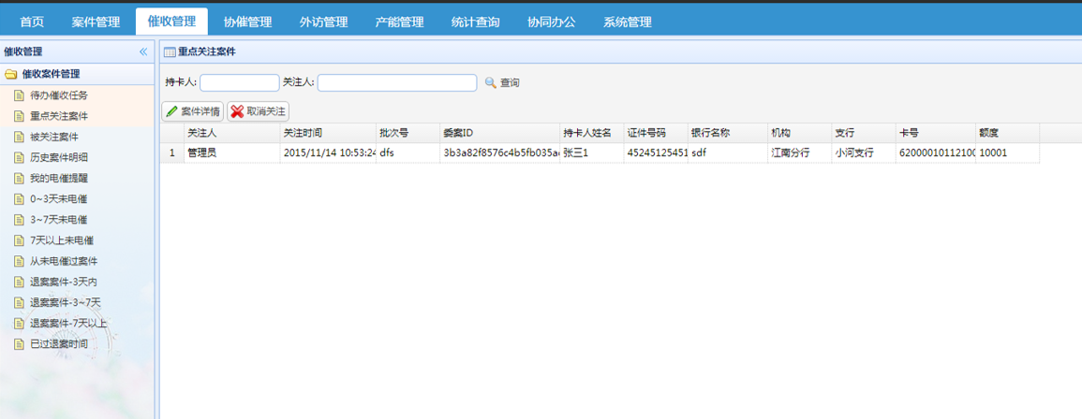1082x419 pixels.
Task: Click the grid icon beside 重点关注案件 title
Action: 170,52
